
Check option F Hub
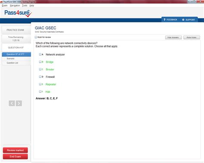(x=40, y=92)
